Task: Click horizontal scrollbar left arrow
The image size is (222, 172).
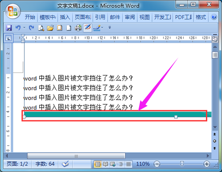Action: [x=7, y=156]
